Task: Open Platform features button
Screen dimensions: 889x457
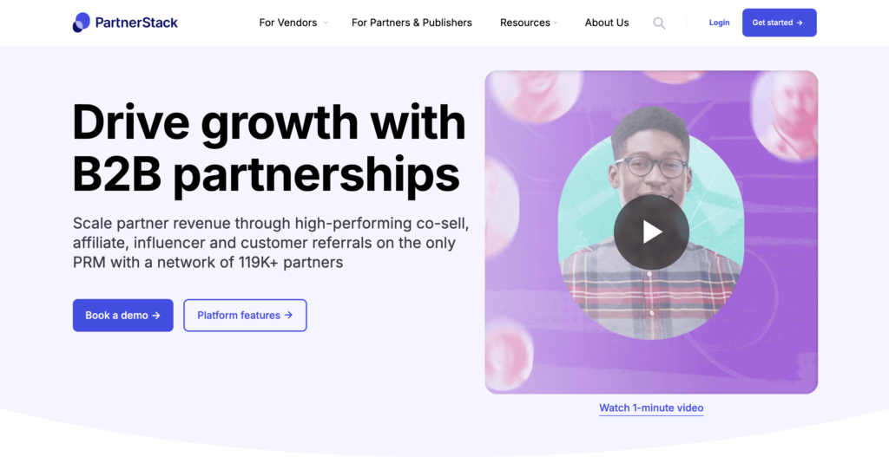Action: (x=245, y=316)
